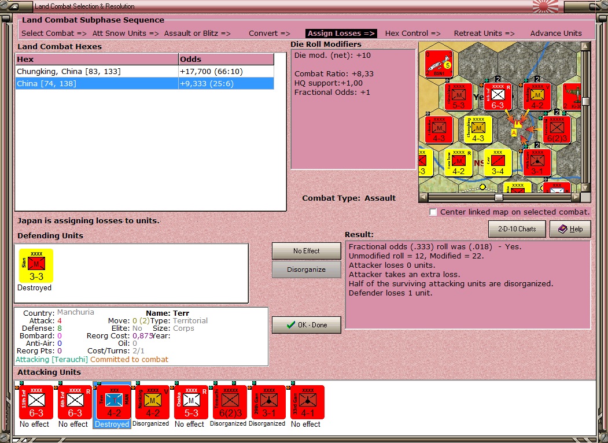Select the 29th Garr 3-1 attacking unit
The height and width of the screenshot is (443, 608).
coord(269,403)
